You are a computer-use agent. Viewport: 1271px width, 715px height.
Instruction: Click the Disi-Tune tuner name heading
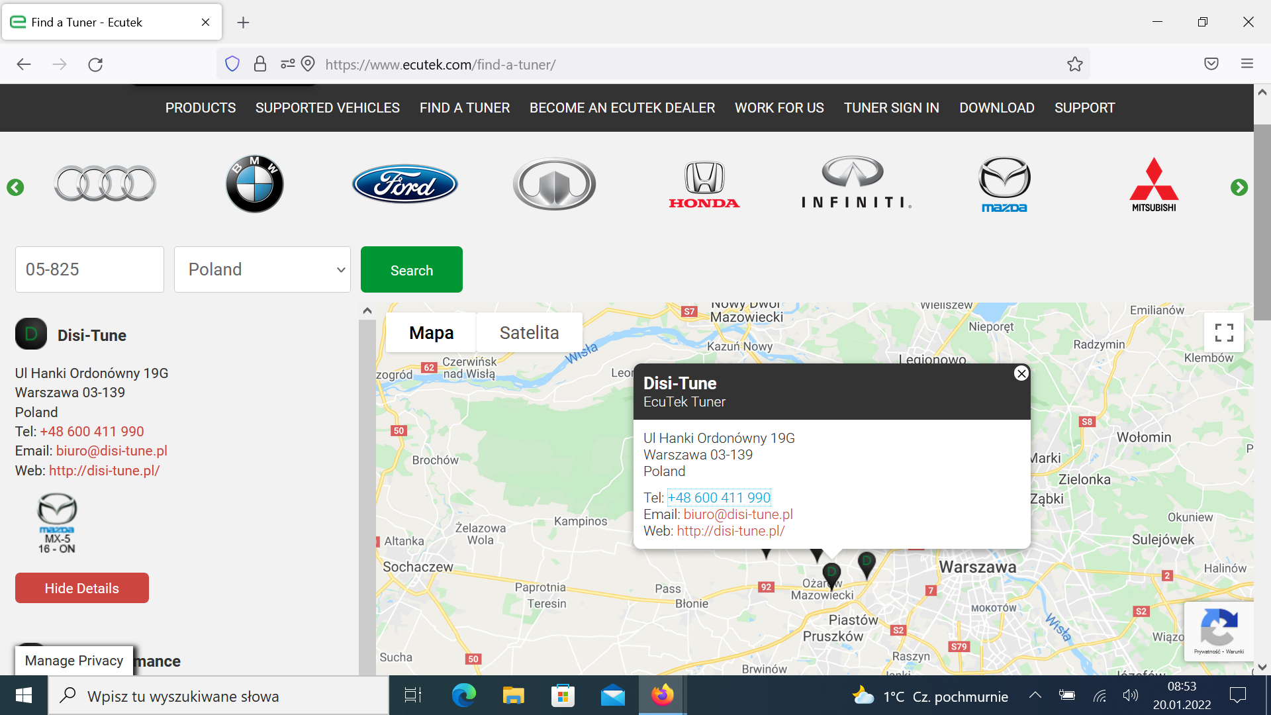pyautogui.click(x=92, y=336)
